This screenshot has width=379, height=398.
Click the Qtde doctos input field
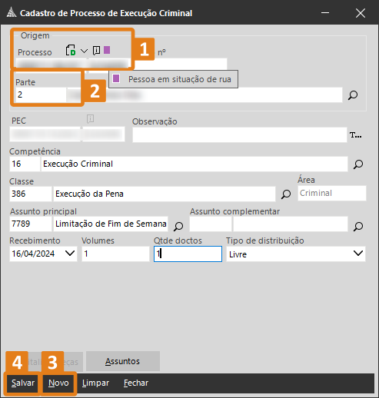(188, 254)
